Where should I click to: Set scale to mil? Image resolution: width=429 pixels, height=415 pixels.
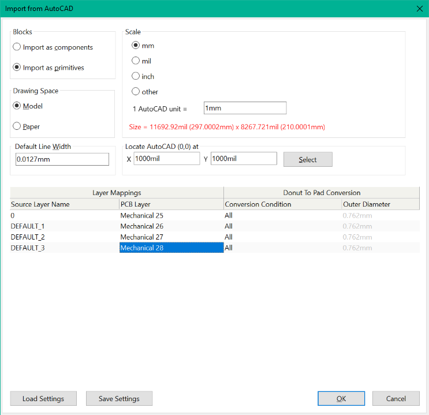136,61
